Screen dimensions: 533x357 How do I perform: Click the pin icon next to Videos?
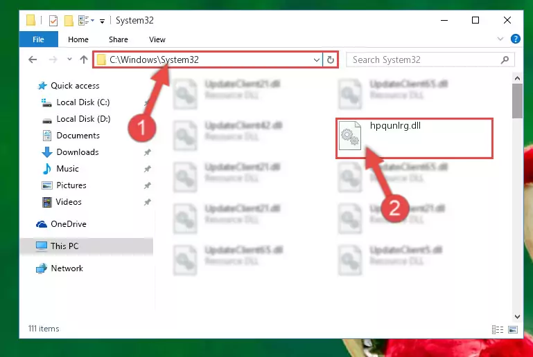pyautogui.click(x=147, y=202)
